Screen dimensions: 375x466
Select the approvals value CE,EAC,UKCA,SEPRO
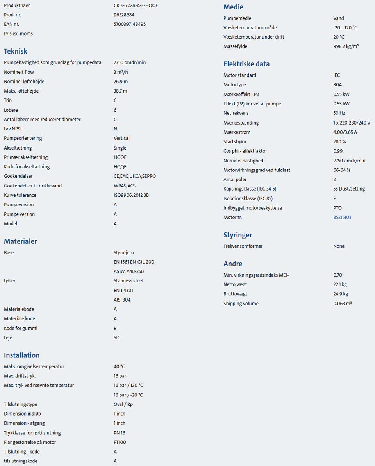135,176
